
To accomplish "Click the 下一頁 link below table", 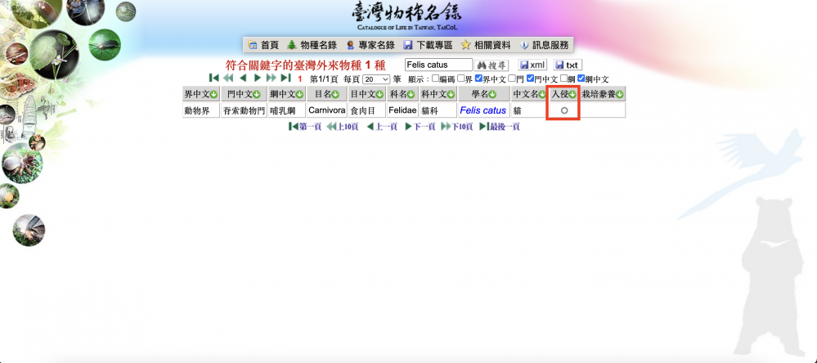I will [x=420, y=127].
